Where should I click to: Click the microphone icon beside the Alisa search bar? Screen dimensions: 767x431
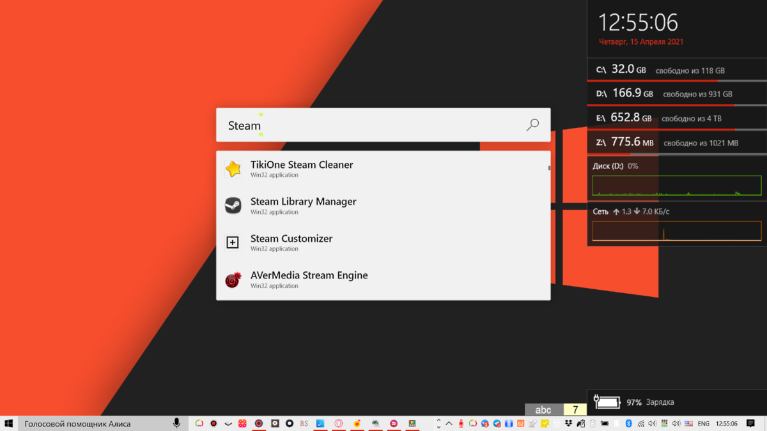(x=177, y=423)
